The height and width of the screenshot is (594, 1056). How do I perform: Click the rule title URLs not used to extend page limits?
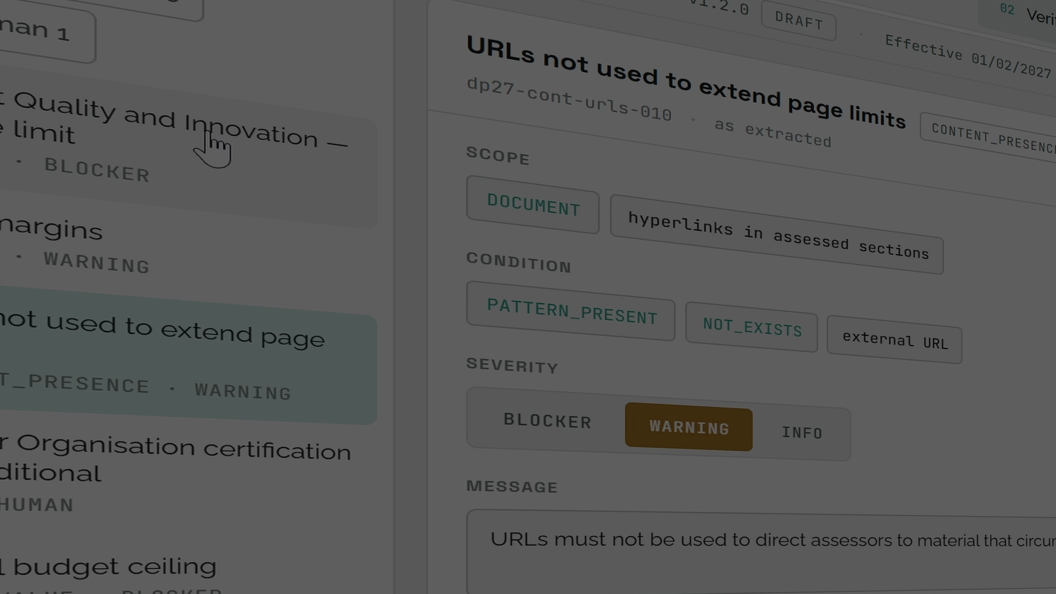coord(686,82)
